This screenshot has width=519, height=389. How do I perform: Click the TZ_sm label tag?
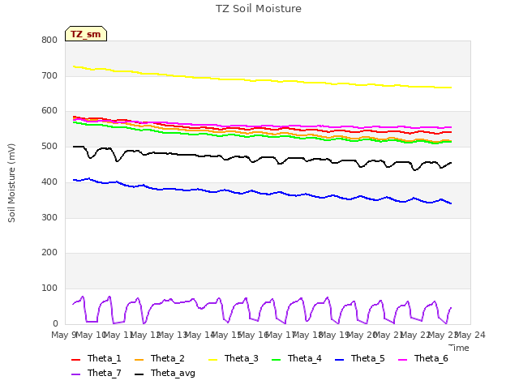click(x=86, y=34)
